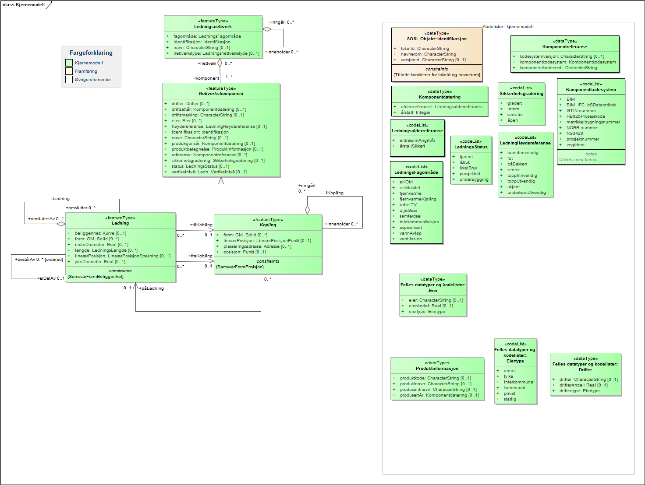Select the Nettverkskomponent featureType class header
This screenshot has width=645, height=485.
click(221, 91)
